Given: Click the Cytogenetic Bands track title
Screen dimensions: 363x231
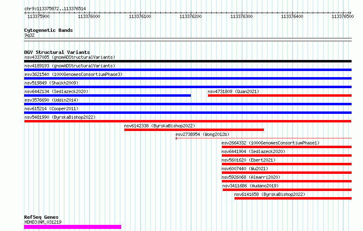Looking at the screenshot, I should pyautogui.click(x=49, y=30).
